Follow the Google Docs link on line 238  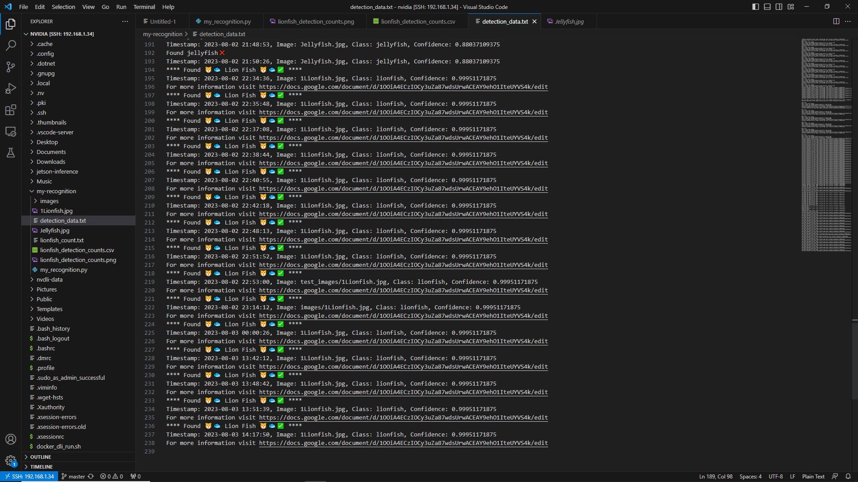click(404, 443)
